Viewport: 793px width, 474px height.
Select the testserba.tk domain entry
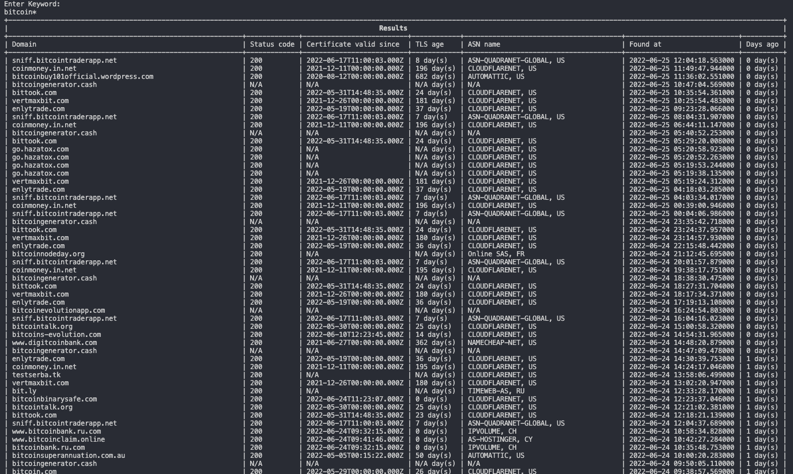[x=40, y=374]
